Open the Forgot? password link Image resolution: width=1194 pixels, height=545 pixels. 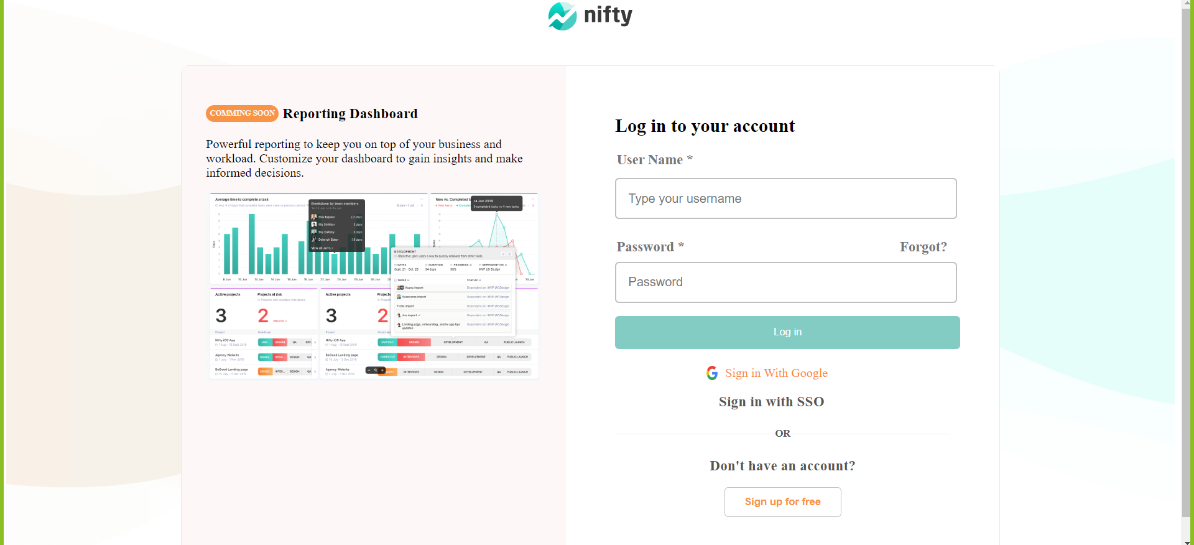coord(923,247)
